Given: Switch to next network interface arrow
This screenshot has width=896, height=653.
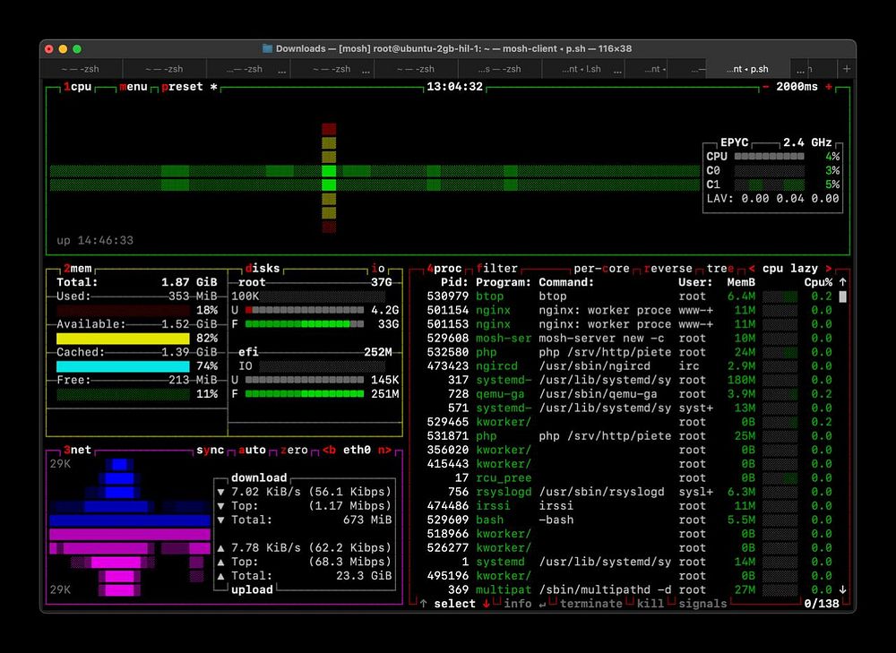Looking at the screenshot, I should click(383, 450).
